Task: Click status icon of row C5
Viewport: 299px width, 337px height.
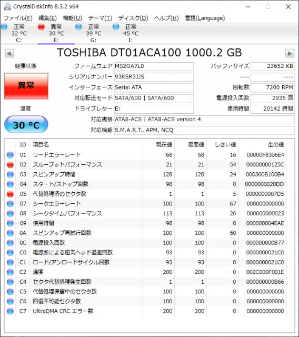Action: pyautogui.click(x=10, y=292)
